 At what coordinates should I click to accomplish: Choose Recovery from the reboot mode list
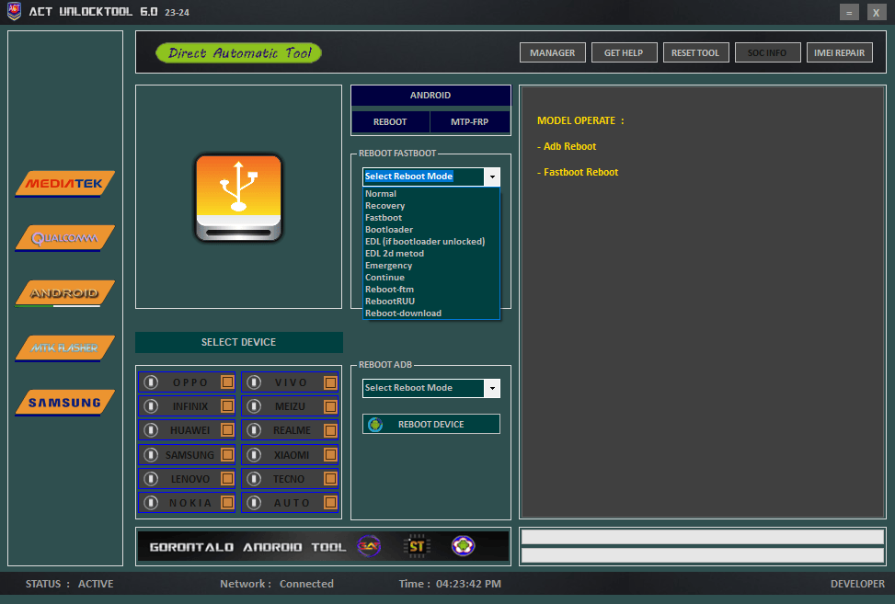click(384, 206)
